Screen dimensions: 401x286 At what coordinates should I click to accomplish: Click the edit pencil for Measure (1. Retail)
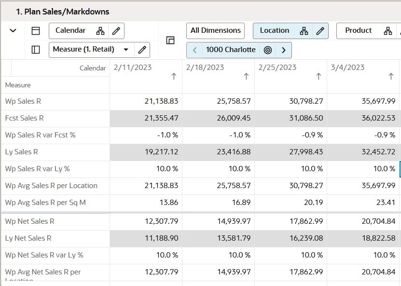point(142,49)
